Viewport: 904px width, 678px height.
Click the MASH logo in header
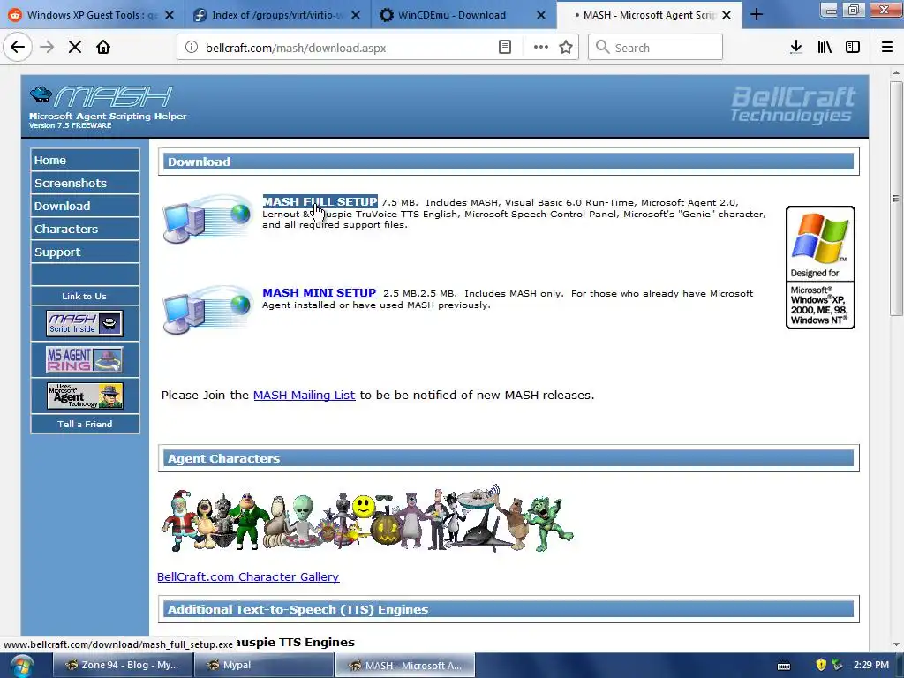click(102, 97)
